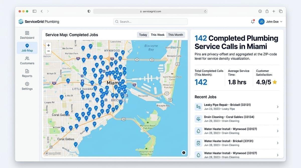Click the Drain Cleaning job icon
The width and height of the screenshot is (301, 168).
click(x=198, y=119)
